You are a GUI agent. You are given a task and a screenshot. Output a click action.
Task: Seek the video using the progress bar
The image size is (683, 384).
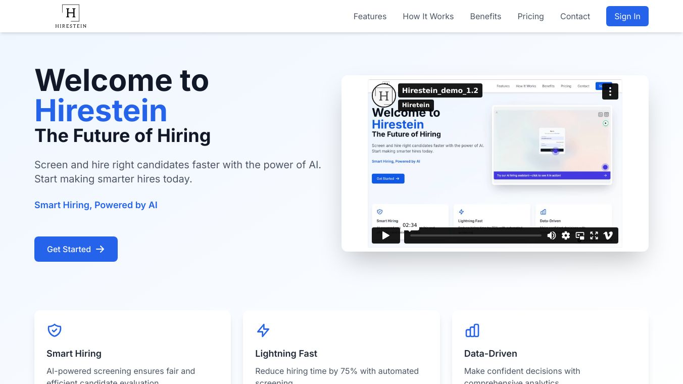(x=476, y=235)
